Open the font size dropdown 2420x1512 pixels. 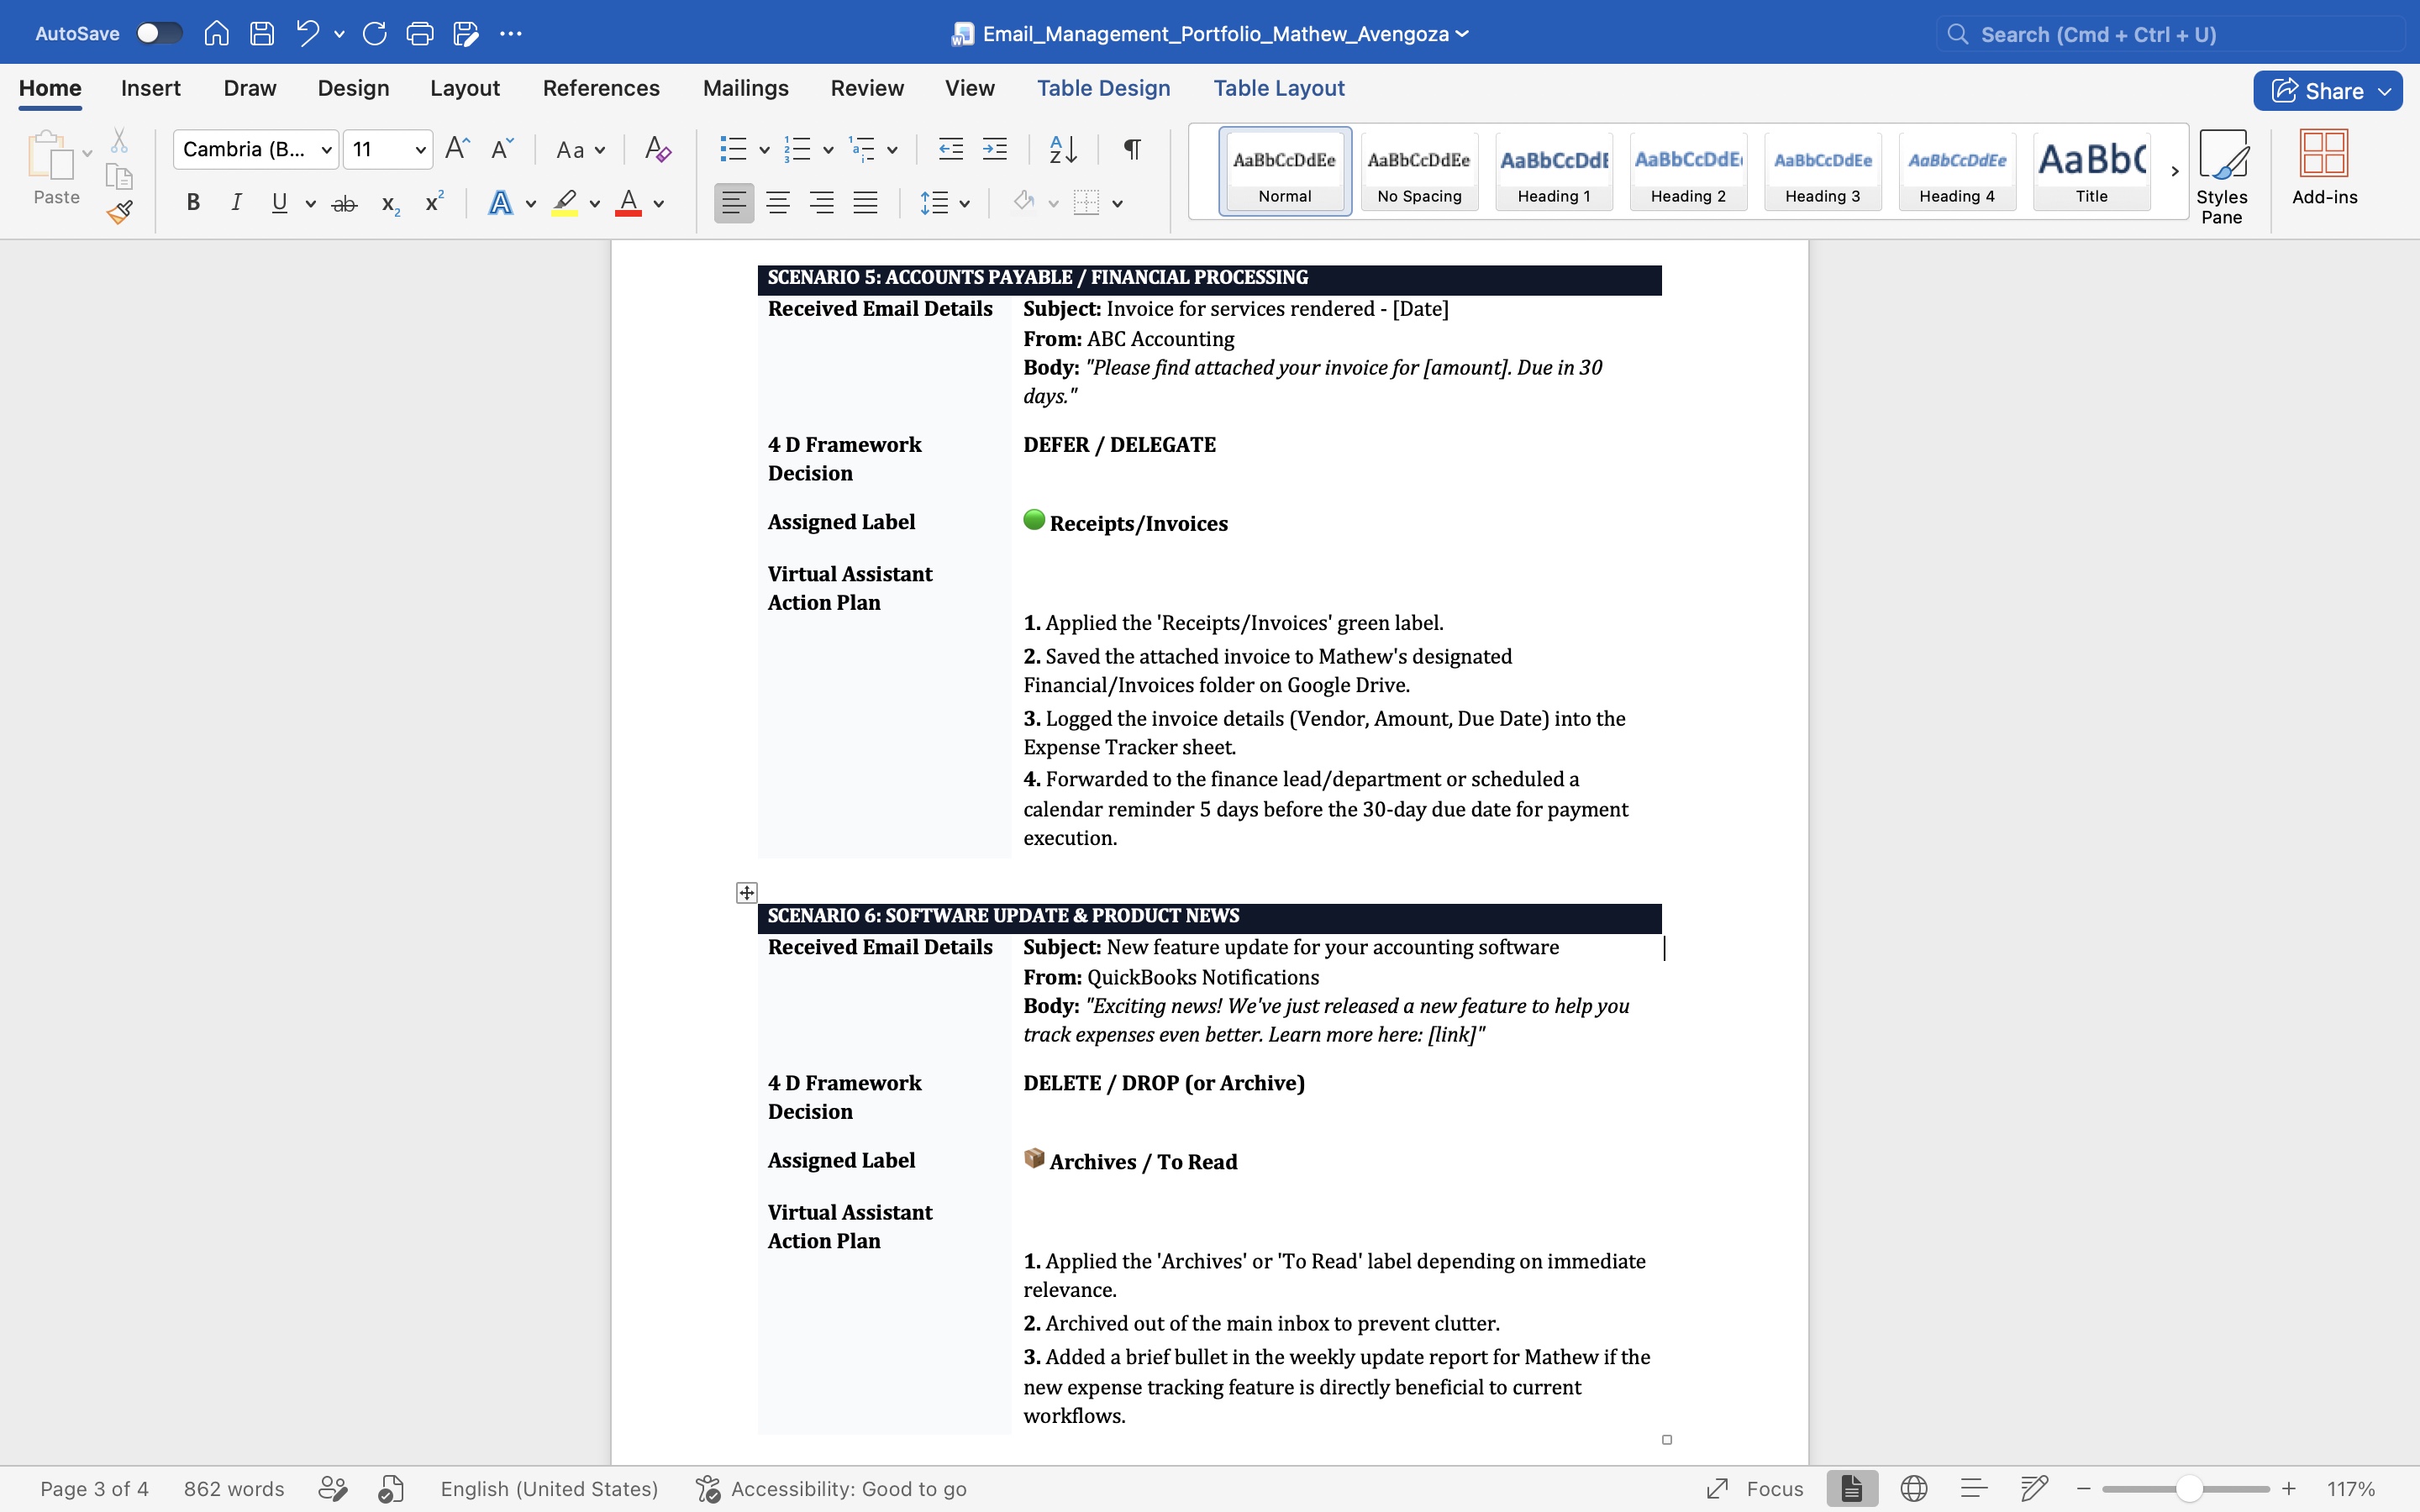click(421, 150)
